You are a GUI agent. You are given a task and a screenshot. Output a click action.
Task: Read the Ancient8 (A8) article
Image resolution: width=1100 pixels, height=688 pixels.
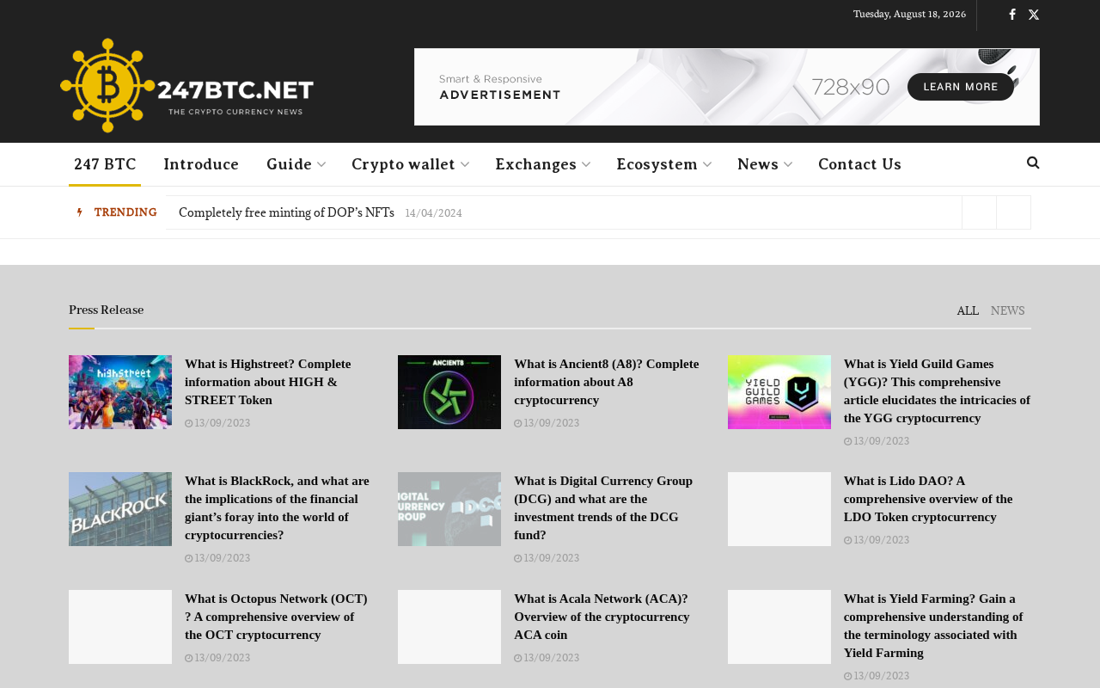(607, 382)
